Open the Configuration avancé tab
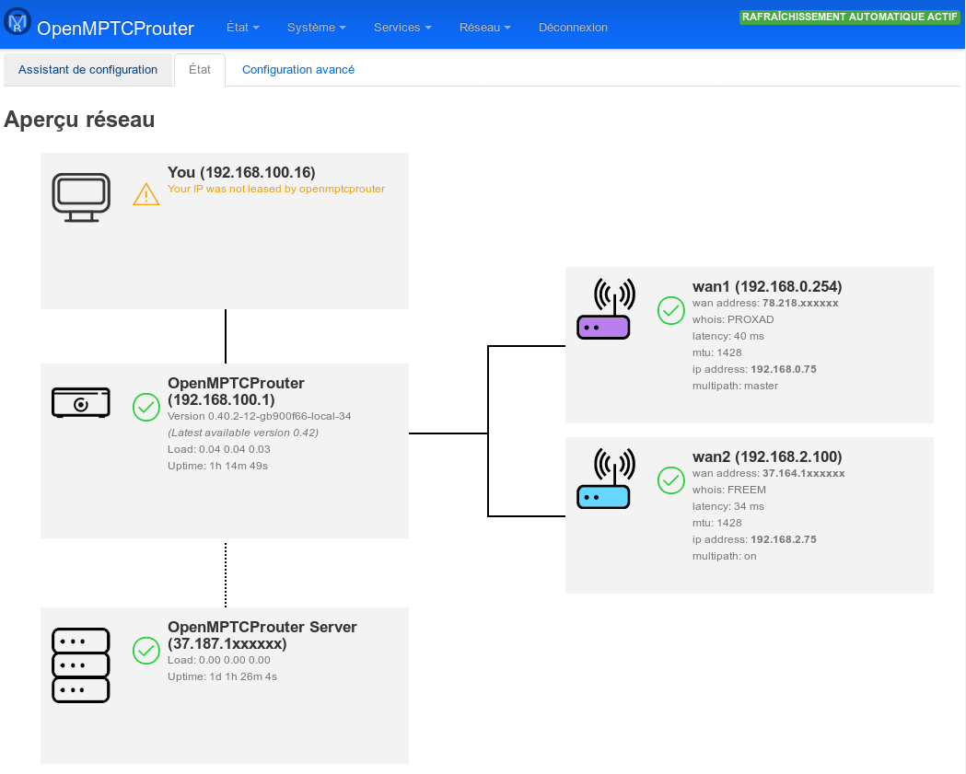966x774 pixels. coord(298,70)
